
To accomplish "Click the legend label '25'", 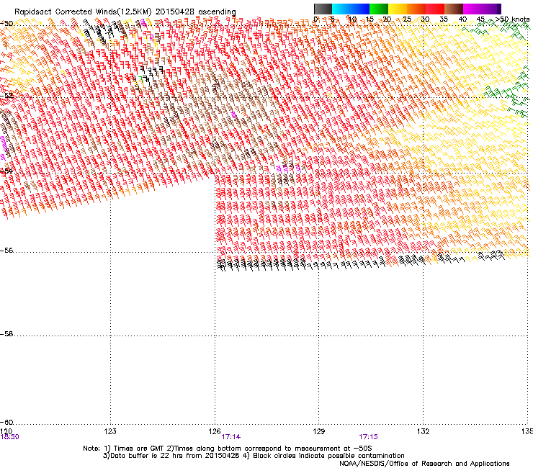I will point(407,19).
